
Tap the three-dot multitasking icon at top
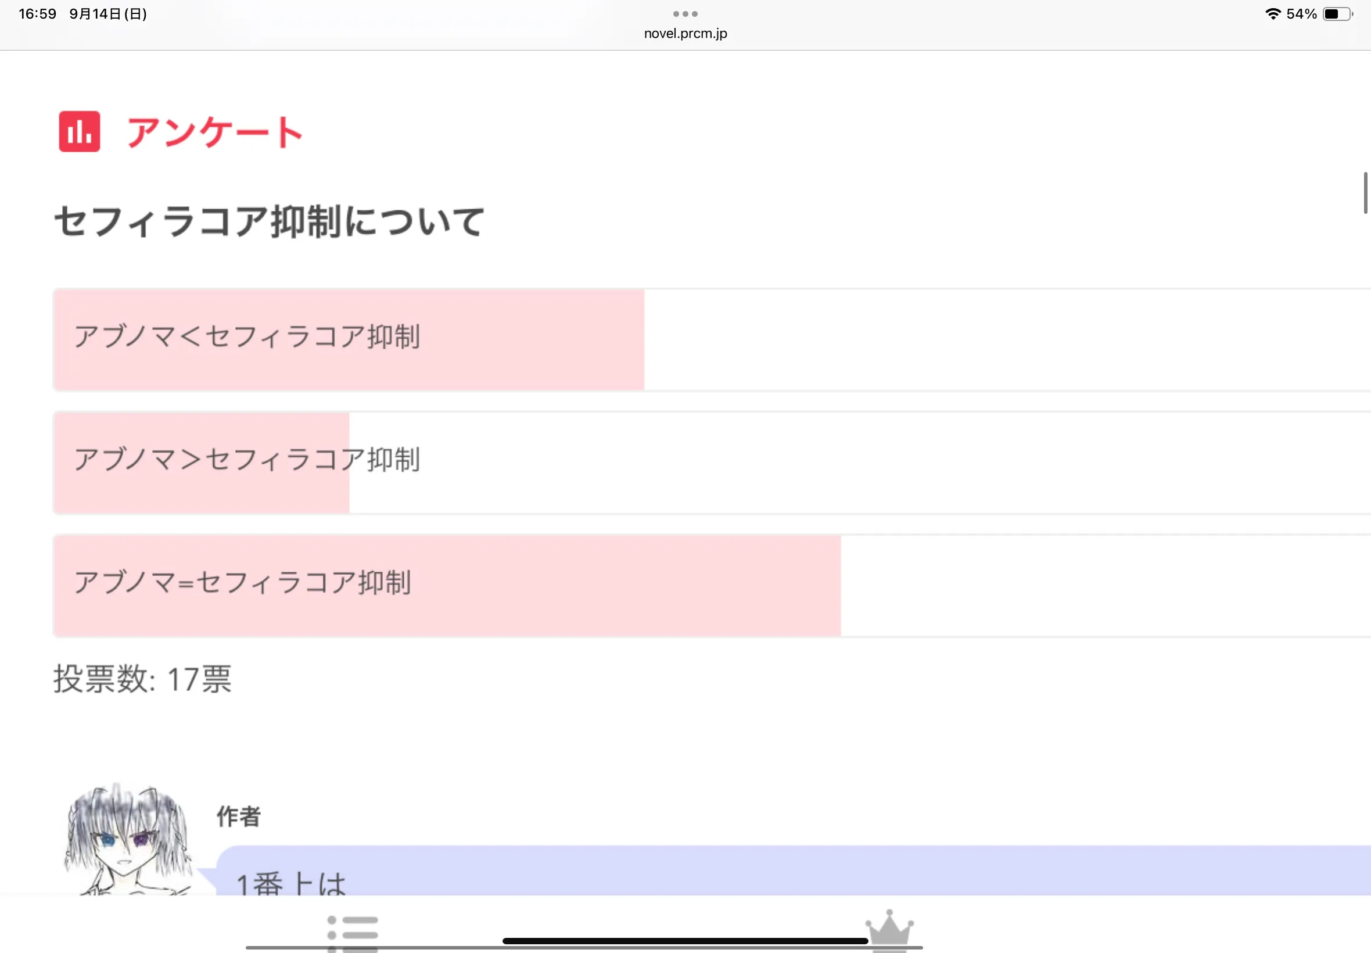pos(685,14)
